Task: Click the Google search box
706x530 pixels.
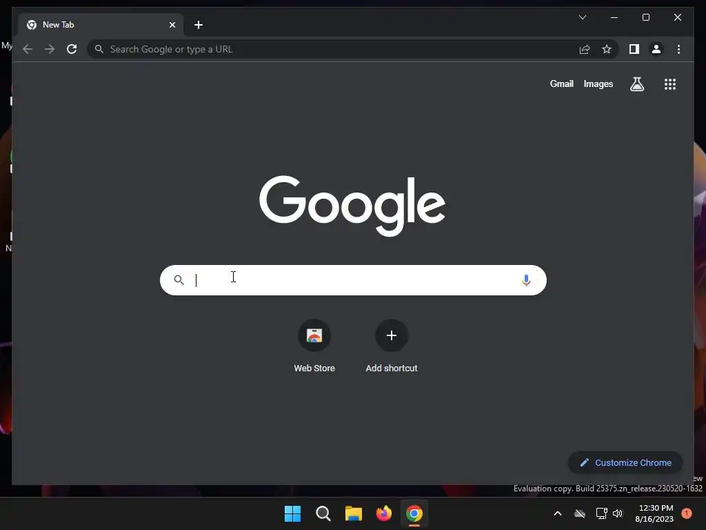Action: 353,280
